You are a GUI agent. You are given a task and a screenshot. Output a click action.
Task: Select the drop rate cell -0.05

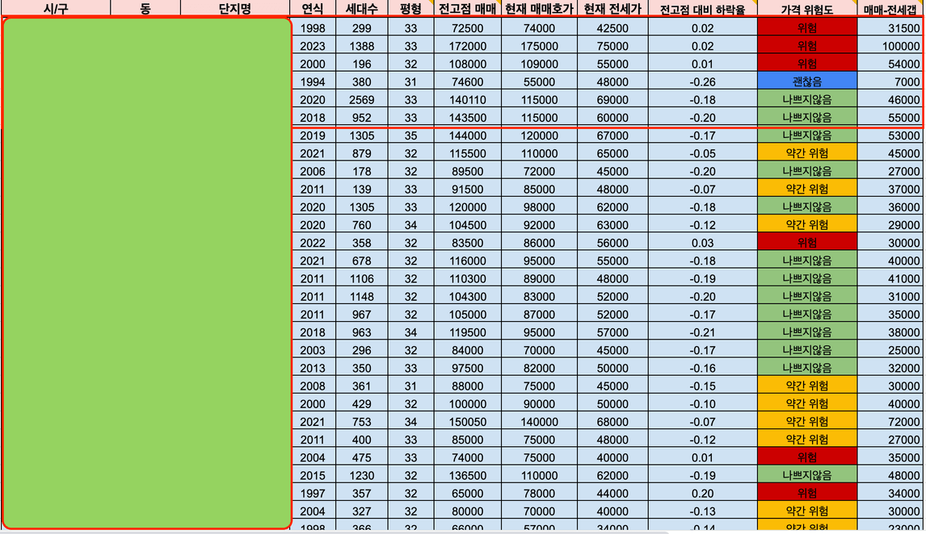click(x=702, y=153)
